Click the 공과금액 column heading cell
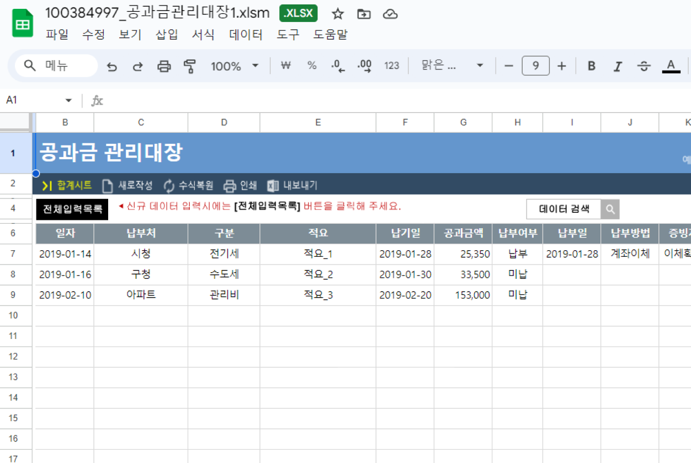The width and height of the screenshot is (691, 463). [463, 233]
